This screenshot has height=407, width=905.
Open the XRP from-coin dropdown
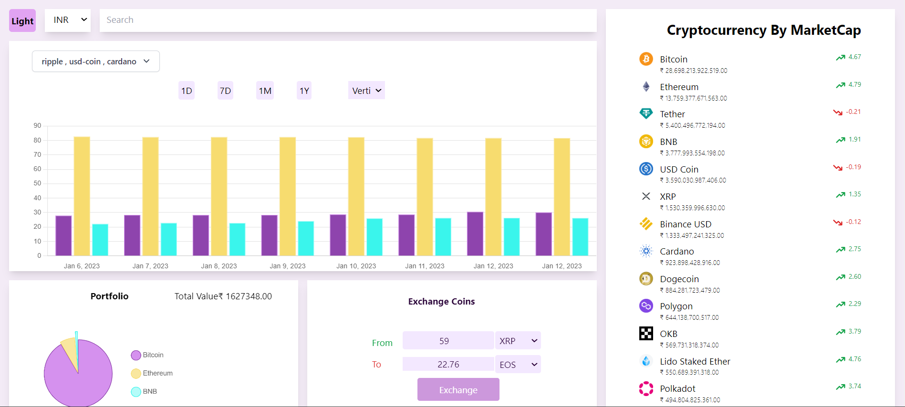(518, 341)
